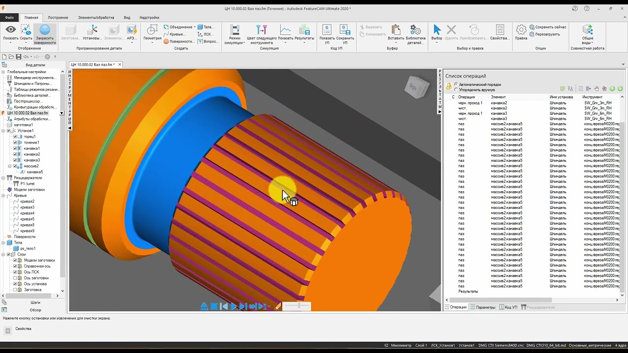Click the save disk icon in quick toolbar

tap(18, 57)
